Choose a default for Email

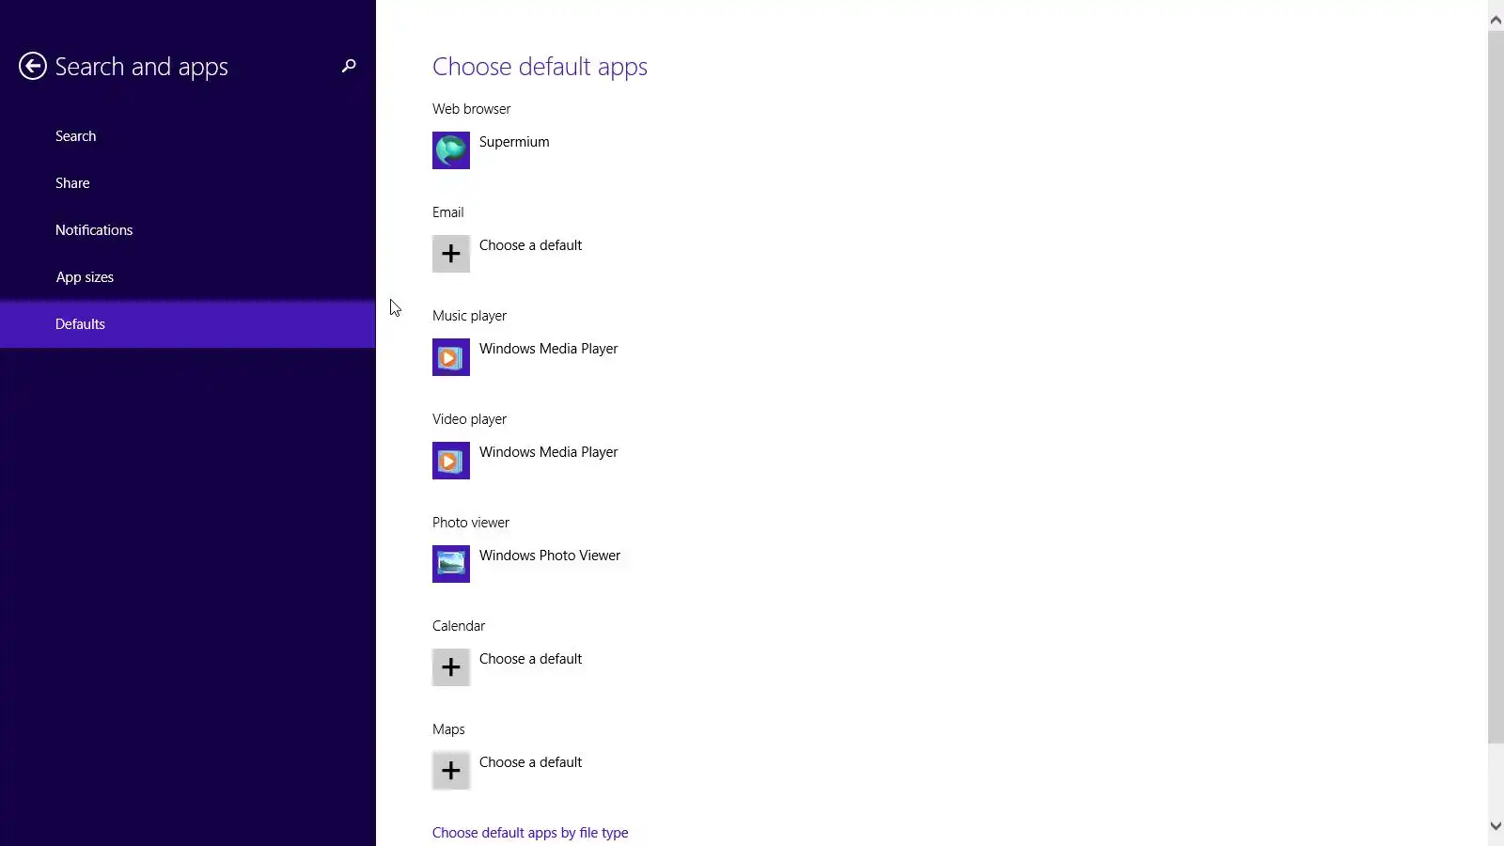point(530,245)
